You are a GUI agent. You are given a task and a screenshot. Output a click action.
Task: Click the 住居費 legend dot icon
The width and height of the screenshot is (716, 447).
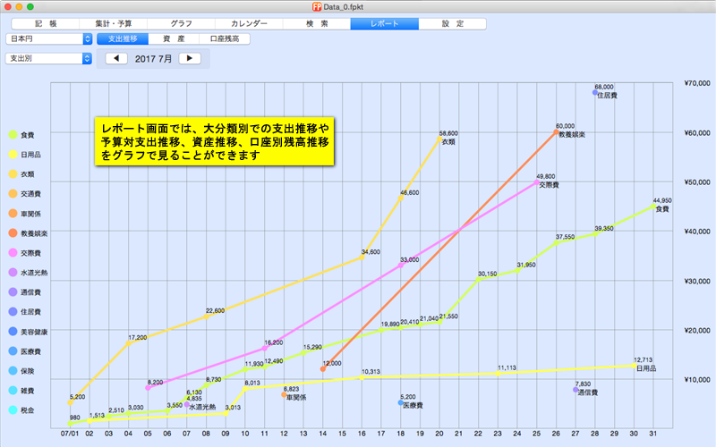click(x=12, y=312)
